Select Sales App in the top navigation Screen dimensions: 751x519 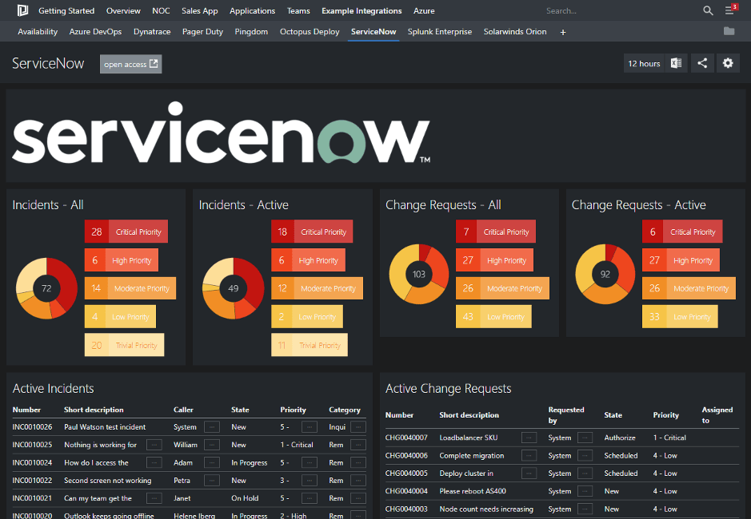pos(200,10)
